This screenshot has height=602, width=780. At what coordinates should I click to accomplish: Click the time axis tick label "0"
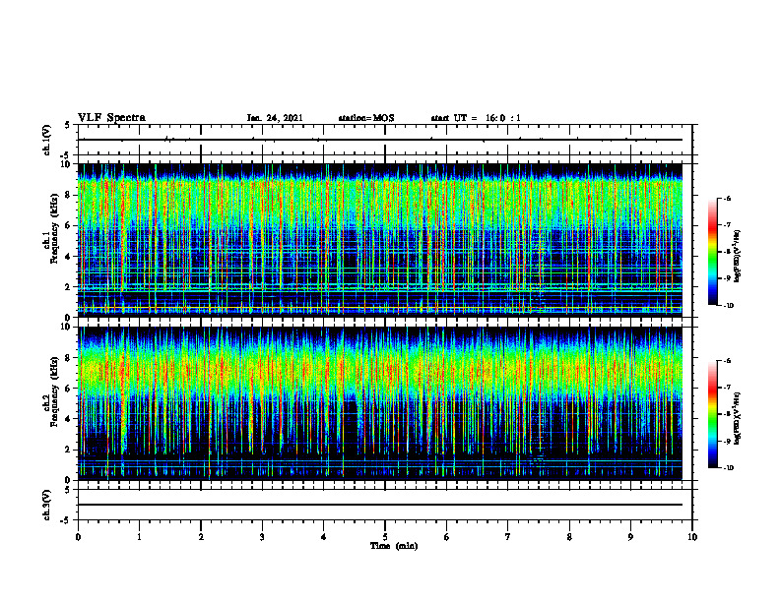(x=78, y=537)
